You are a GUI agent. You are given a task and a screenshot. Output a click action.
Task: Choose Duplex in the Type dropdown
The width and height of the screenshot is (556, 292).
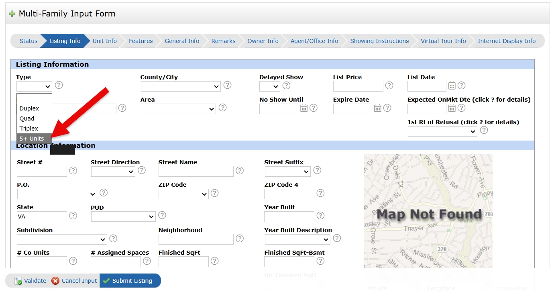[x=29, y=108]
